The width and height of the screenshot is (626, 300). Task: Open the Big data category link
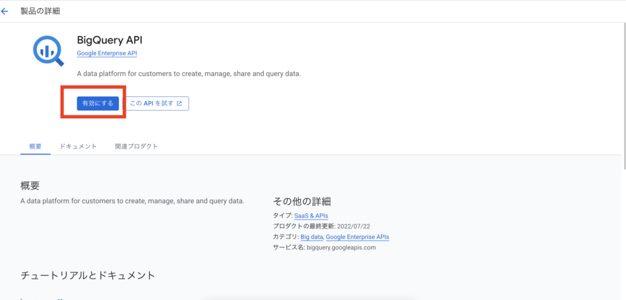[312, 237]
